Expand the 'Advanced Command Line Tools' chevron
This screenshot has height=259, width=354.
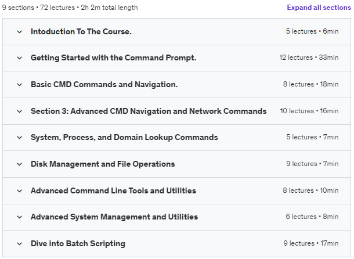coord(20,191)
